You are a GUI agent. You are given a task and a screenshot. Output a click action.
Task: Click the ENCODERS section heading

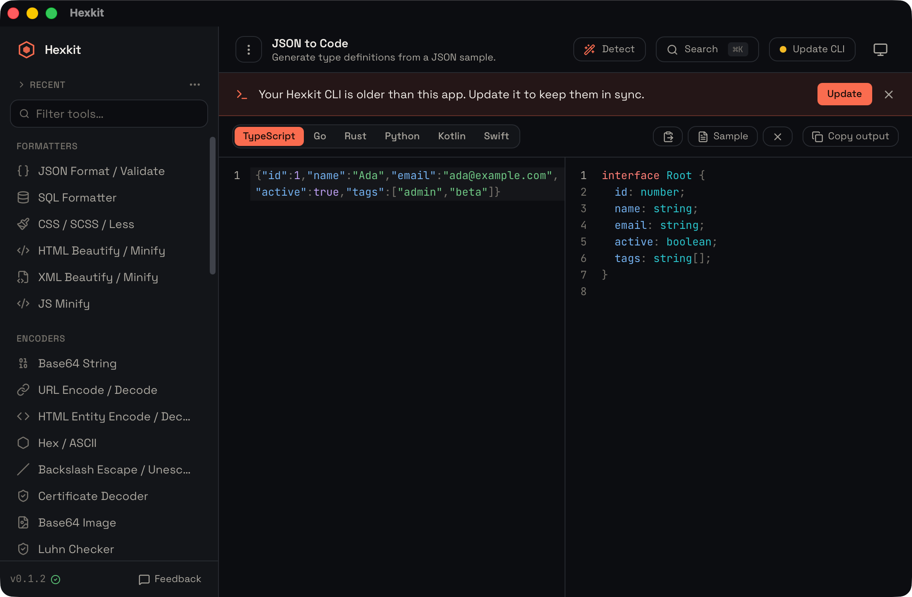click(41, 339)
